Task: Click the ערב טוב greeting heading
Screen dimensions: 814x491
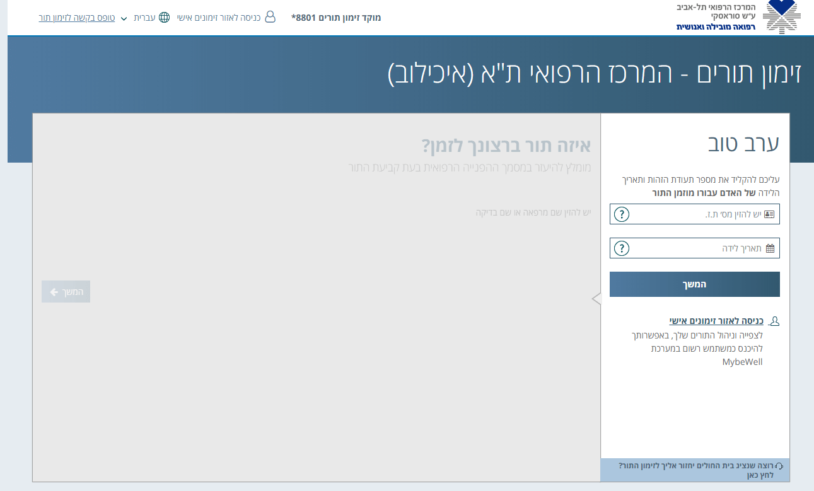Action: (x=744, y=143)
